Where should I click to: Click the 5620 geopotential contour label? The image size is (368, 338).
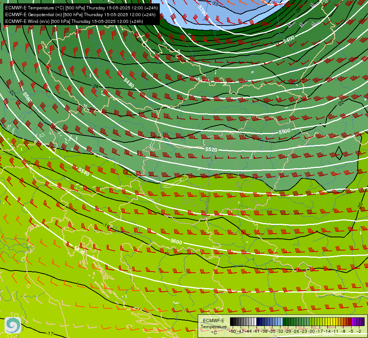(79, 250)
